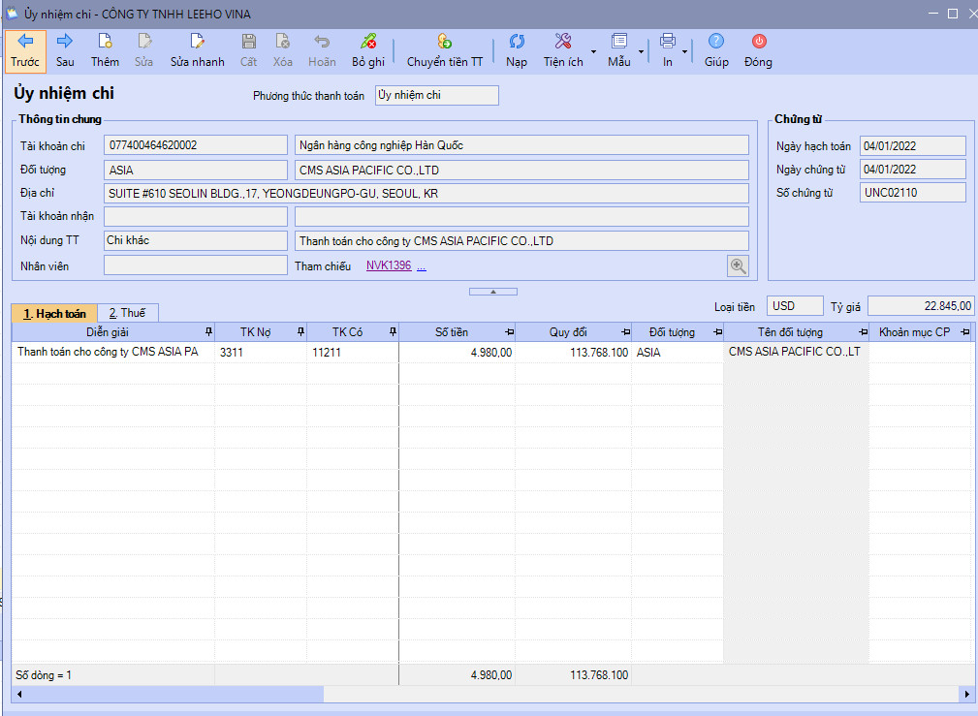Collapse the Thông tin chung panel
The width and height of the screenshot is (978, 716).
[492, 292]
